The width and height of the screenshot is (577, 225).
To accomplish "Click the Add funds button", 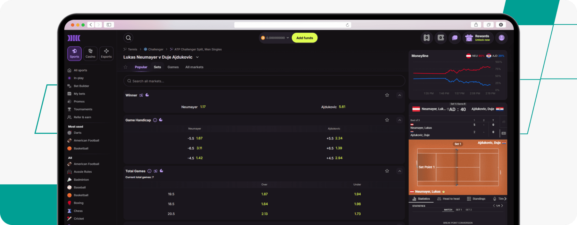I will 305,38.
